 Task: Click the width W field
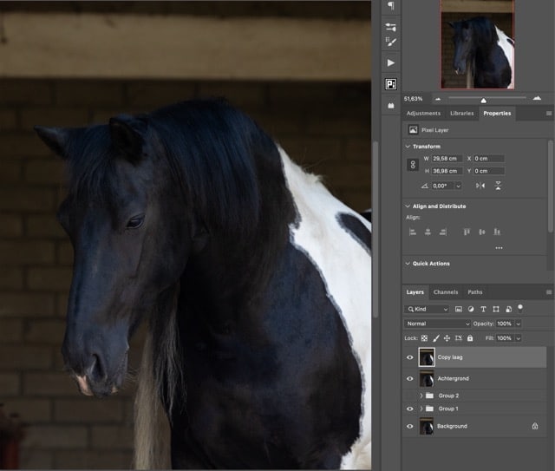(447, 159)
